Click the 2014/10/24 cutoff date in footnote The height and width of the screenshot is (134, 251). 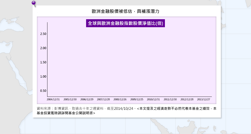coord(124,109)
